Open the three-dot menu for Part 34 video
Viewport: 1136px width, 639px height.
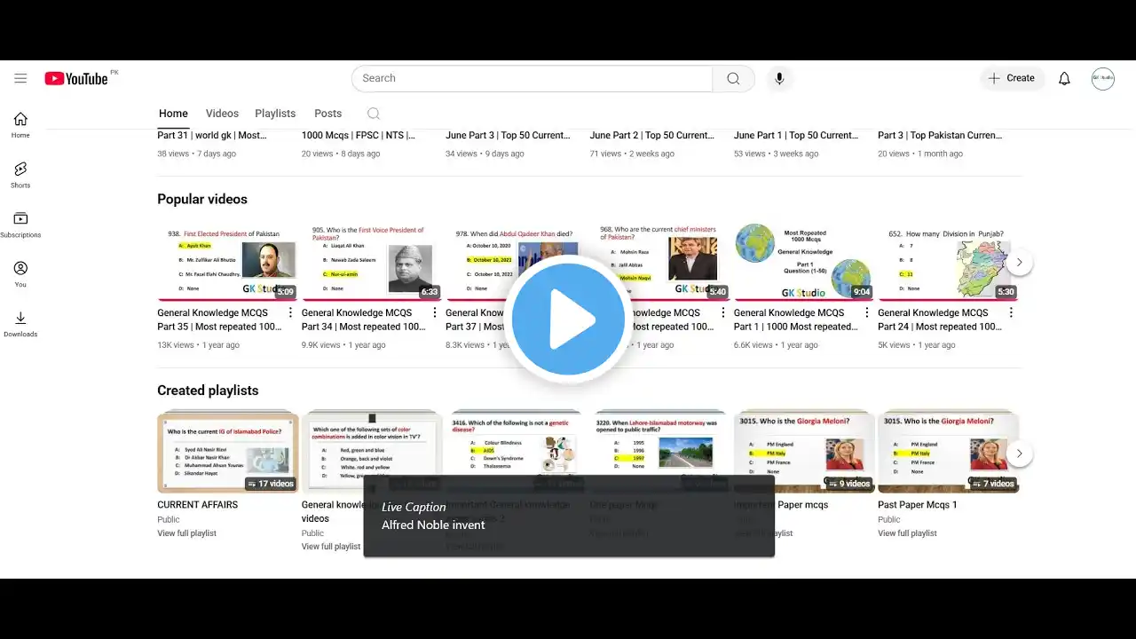tap(434, 312)
